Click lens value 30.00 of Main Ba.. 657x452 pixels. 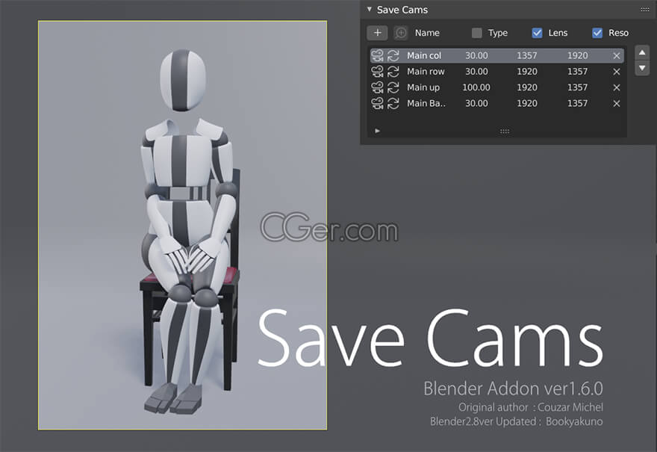(476, 103)
